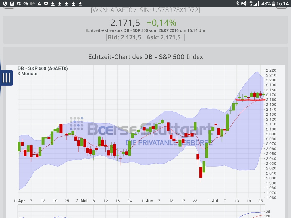This screenshot has width=291, height=218.
Task: Tap the 2.160 price axis label
Action: point(271,100)
